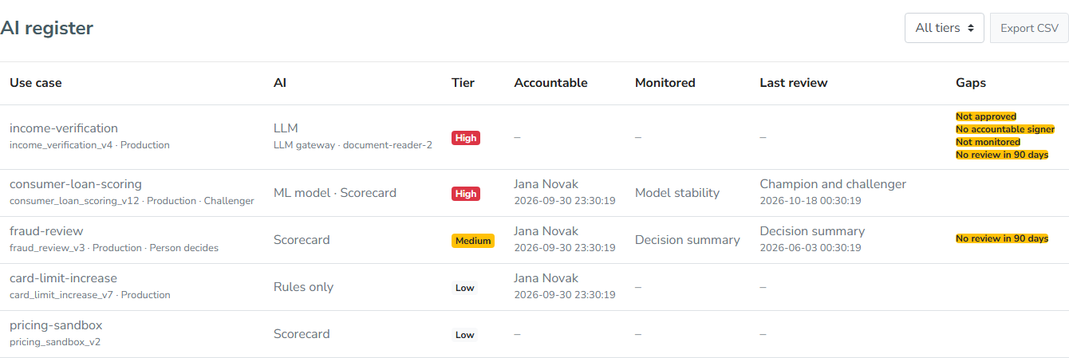Open the pricing-sandbox use case

pos(56,325)
